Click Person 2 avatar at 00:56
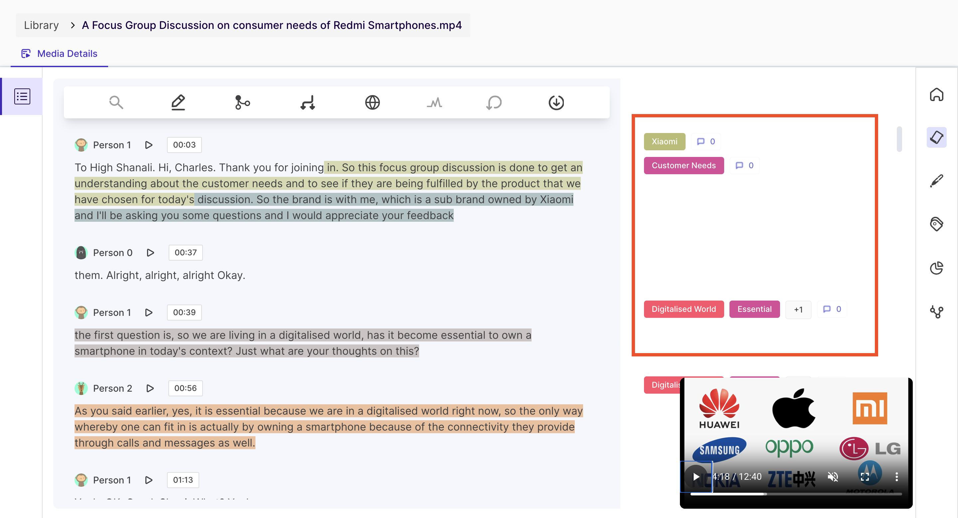 pos(81,388)
